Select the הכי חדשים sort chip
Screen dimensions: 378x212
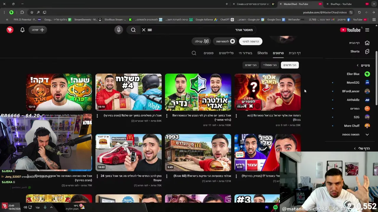click(x=290, y=65)
